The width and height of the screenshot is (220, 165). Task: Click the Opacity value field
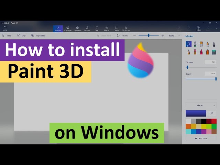(210, 74)
